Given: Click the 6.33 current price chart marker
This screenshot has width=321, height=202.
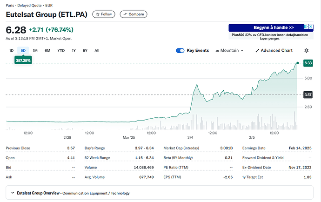Looking at the screenshot, I should tap(308, 63).
